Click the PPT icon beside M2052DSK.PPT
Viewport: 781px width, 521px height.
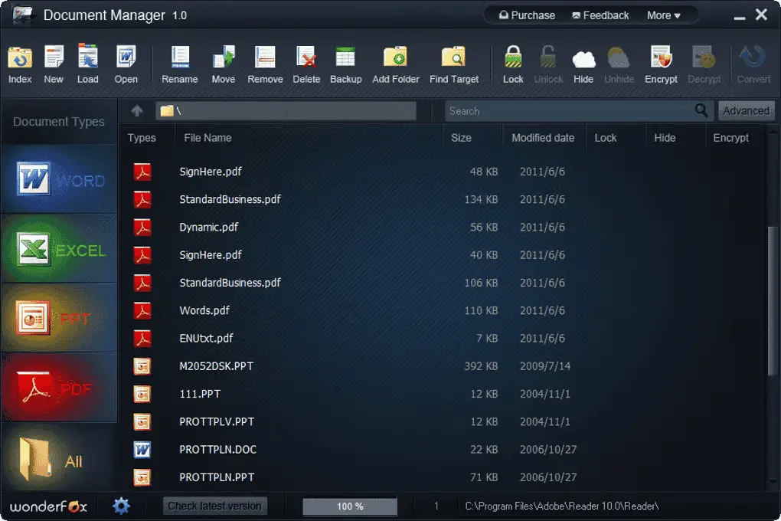point(142,366)
